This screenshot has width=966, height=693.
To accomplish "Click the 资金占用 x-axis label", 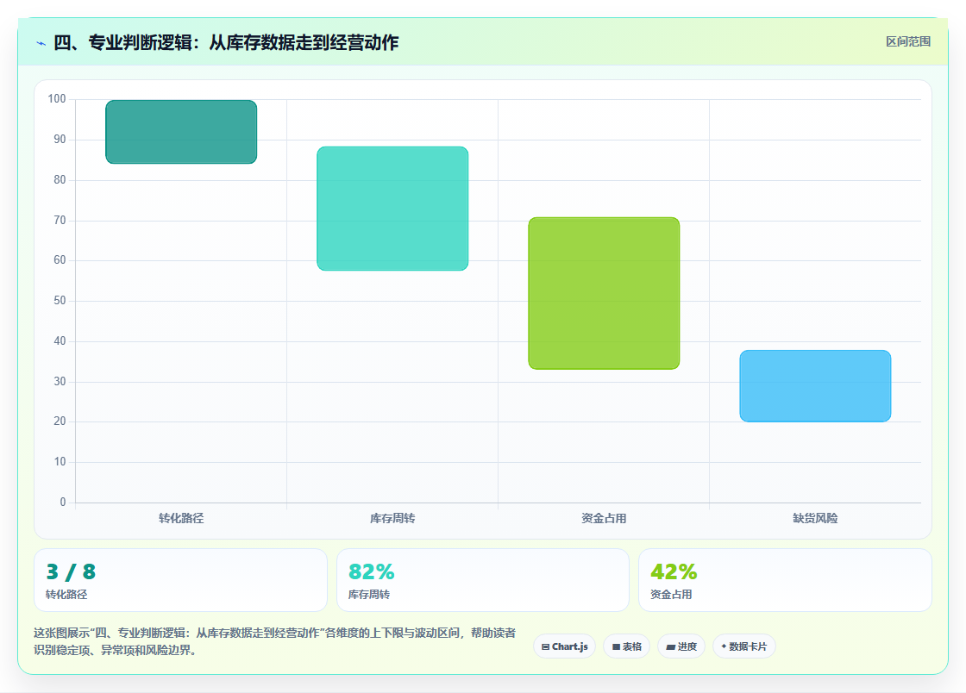I will point(604,518).
